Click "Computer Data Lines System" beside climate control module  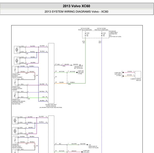118,74
